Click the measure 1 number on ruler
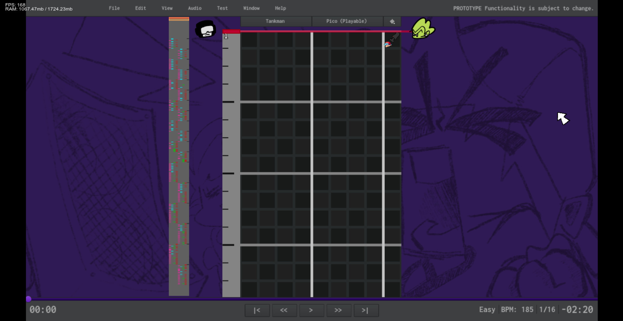 click(x=226, y=36)
